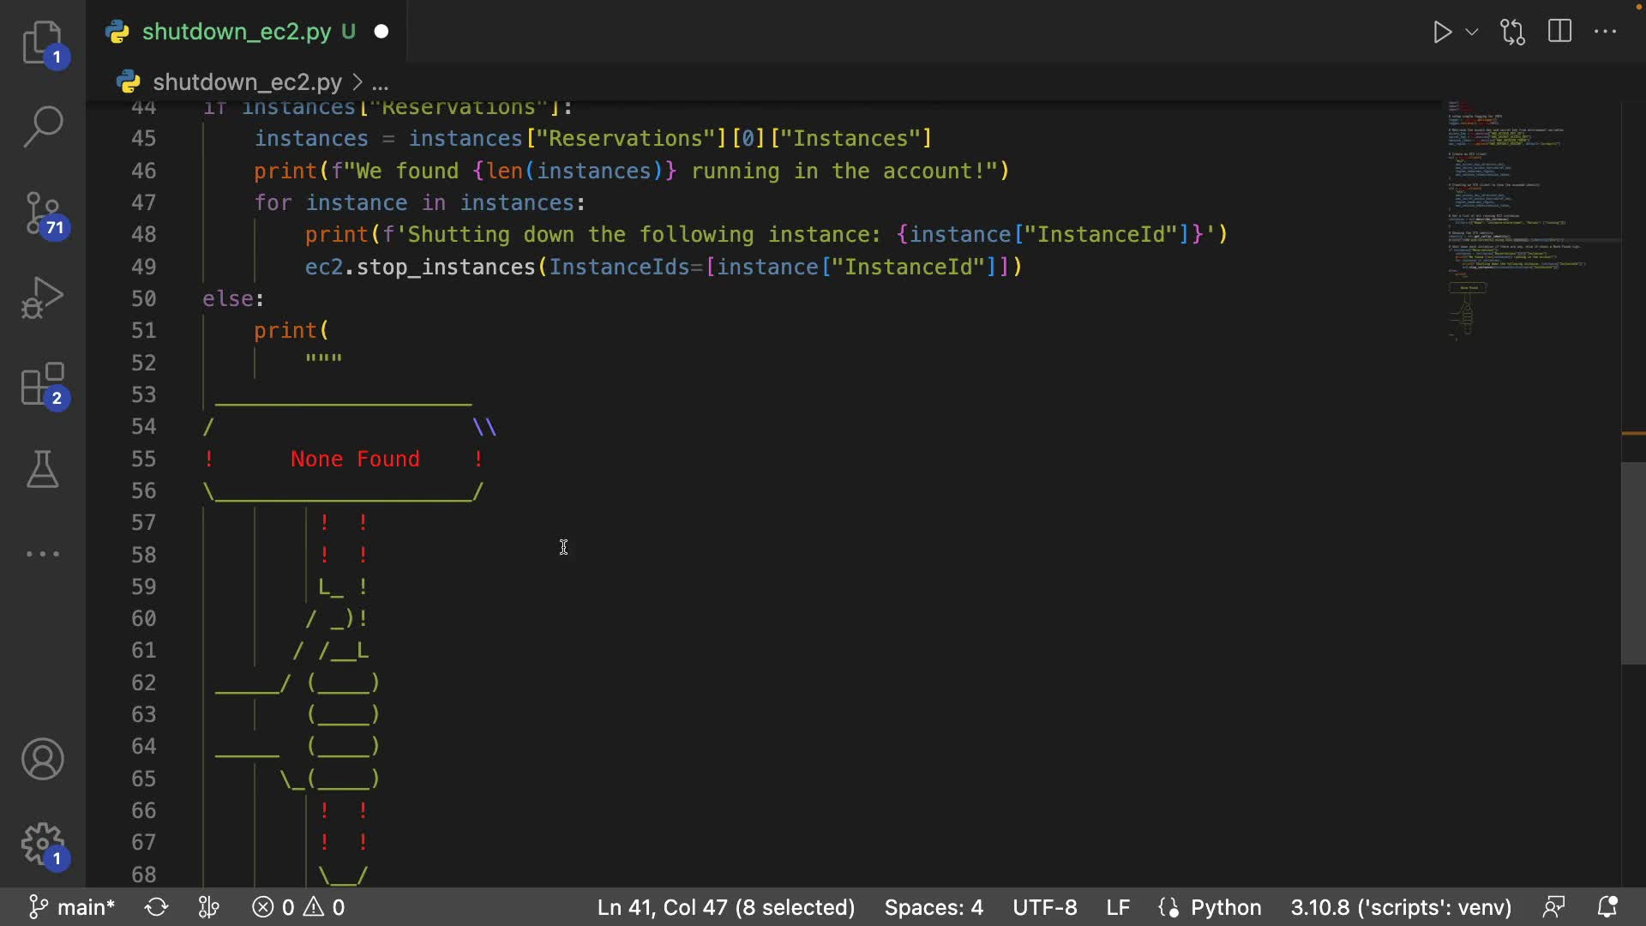Open changes compare icon
The image size is (1646, 926).
(1513, 33)
